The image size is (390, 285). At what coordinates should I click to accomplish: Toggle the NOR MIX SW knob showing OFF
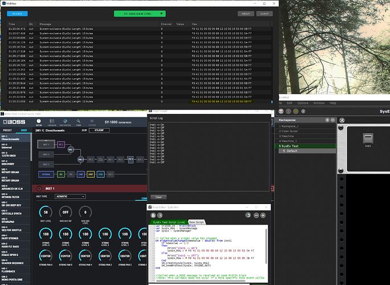pos(65,212)
